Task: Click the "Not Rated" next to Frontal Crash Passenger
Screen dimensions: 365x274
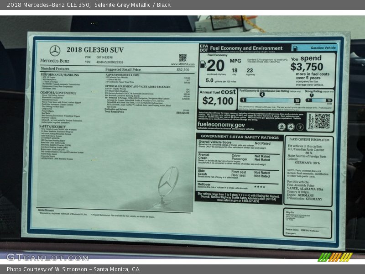Action: 262,159
